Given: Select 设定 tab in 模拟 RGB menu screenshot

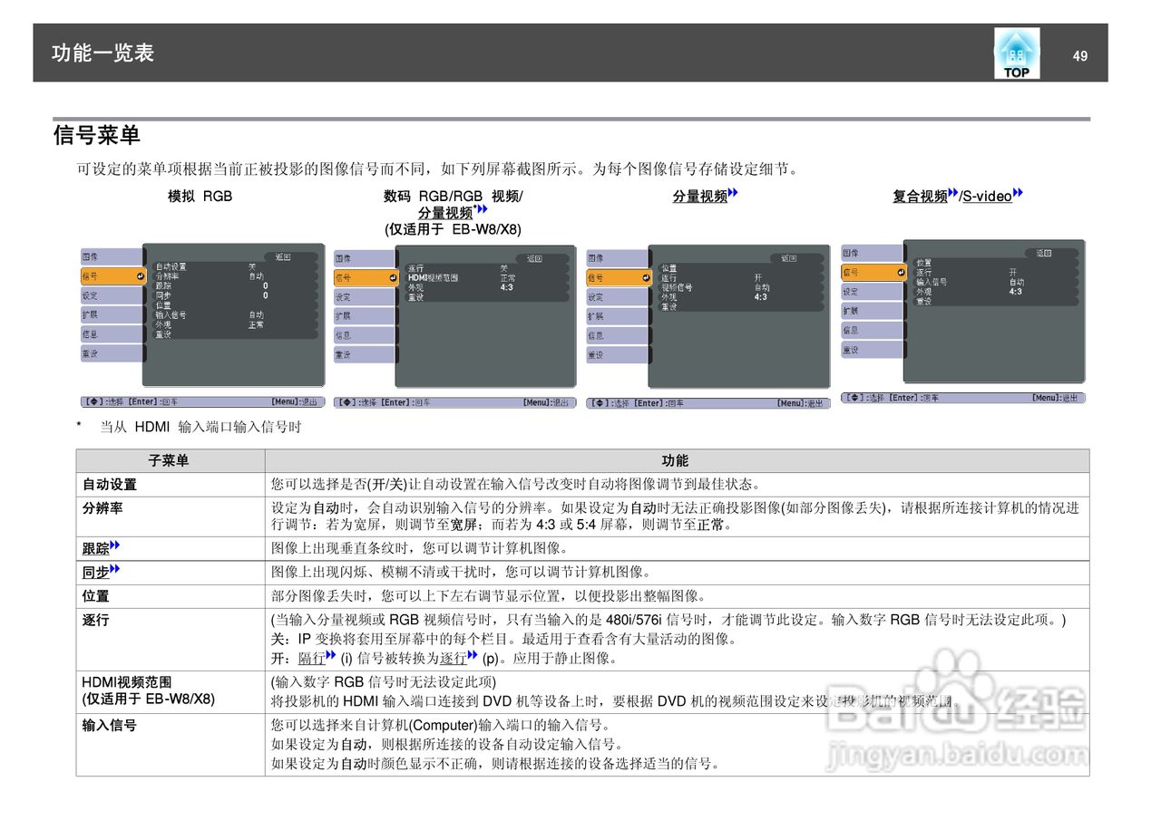Looking at the screenshot, I should point(112,295).
